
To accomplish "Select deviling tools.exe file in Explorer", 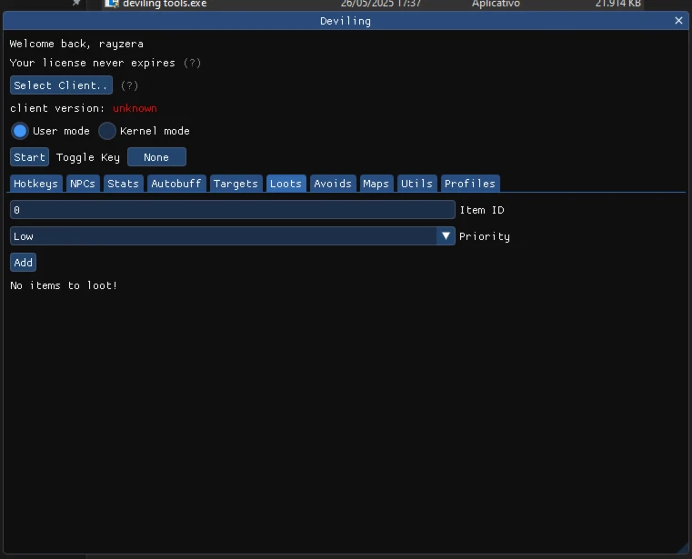I will coord(165,4).
